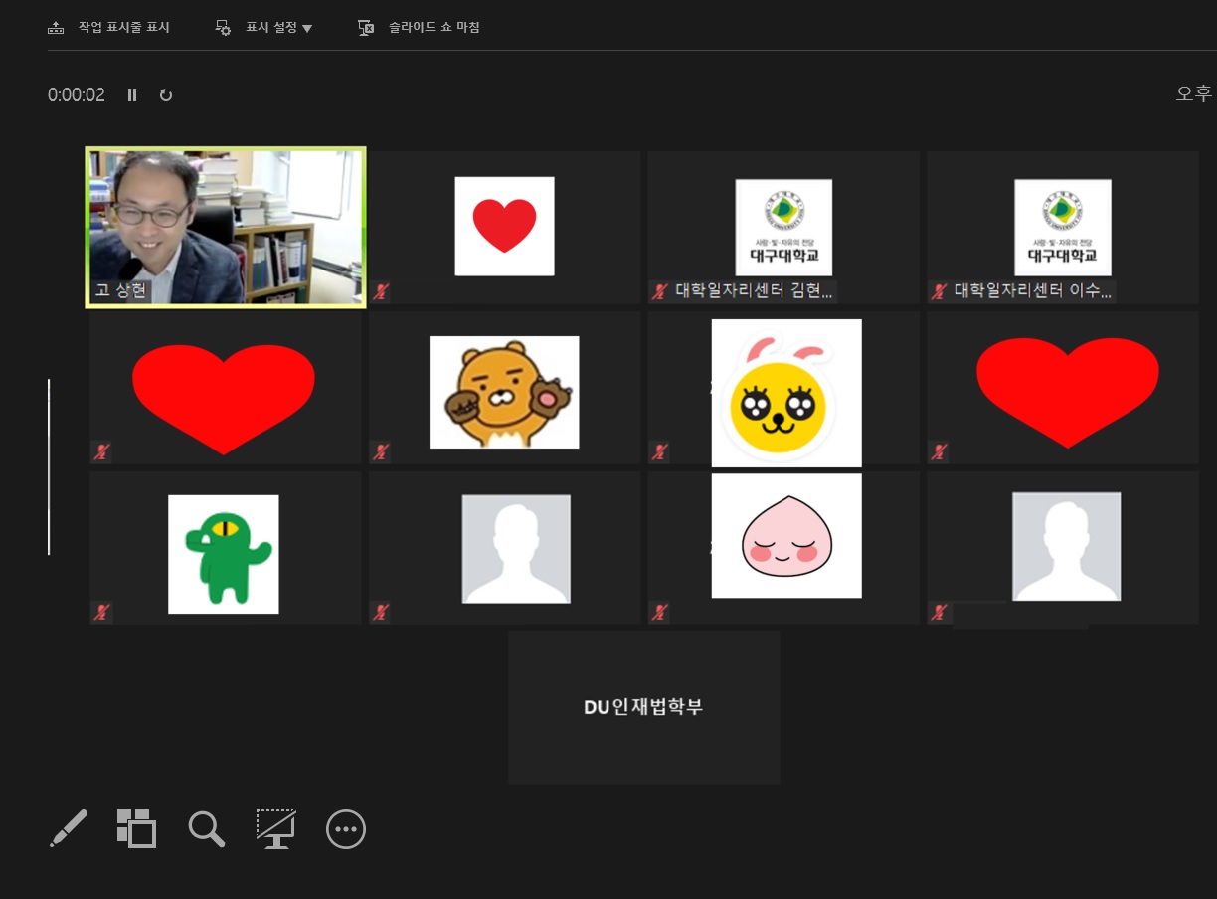Click the orange bear character avatar
Screen dimensions: 1217x899
504,392
